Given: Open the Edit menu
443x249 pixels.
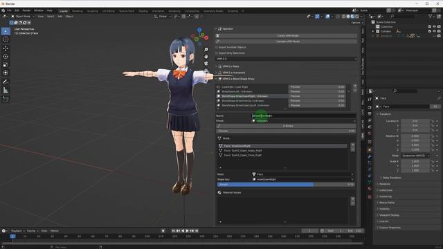Looking at the screenshot, I should click(x=17, y=10).
